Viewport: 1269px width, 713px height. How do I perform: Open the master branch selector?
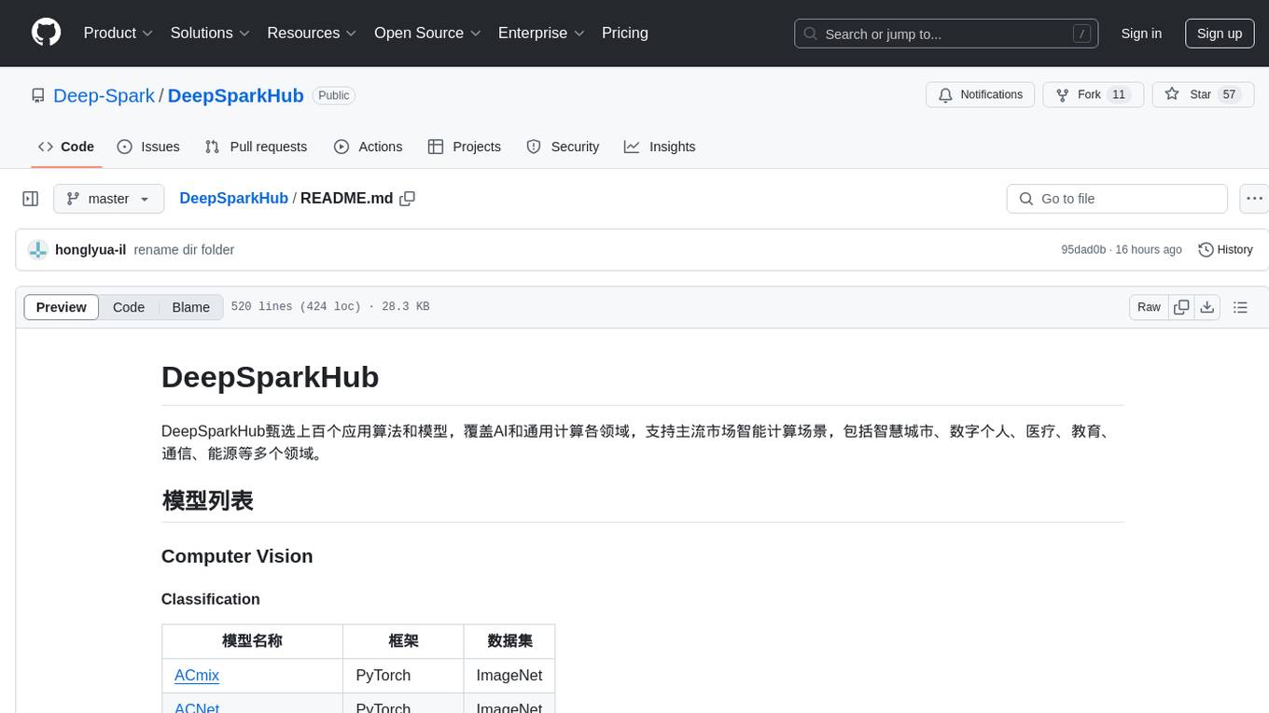coord(108,199)
